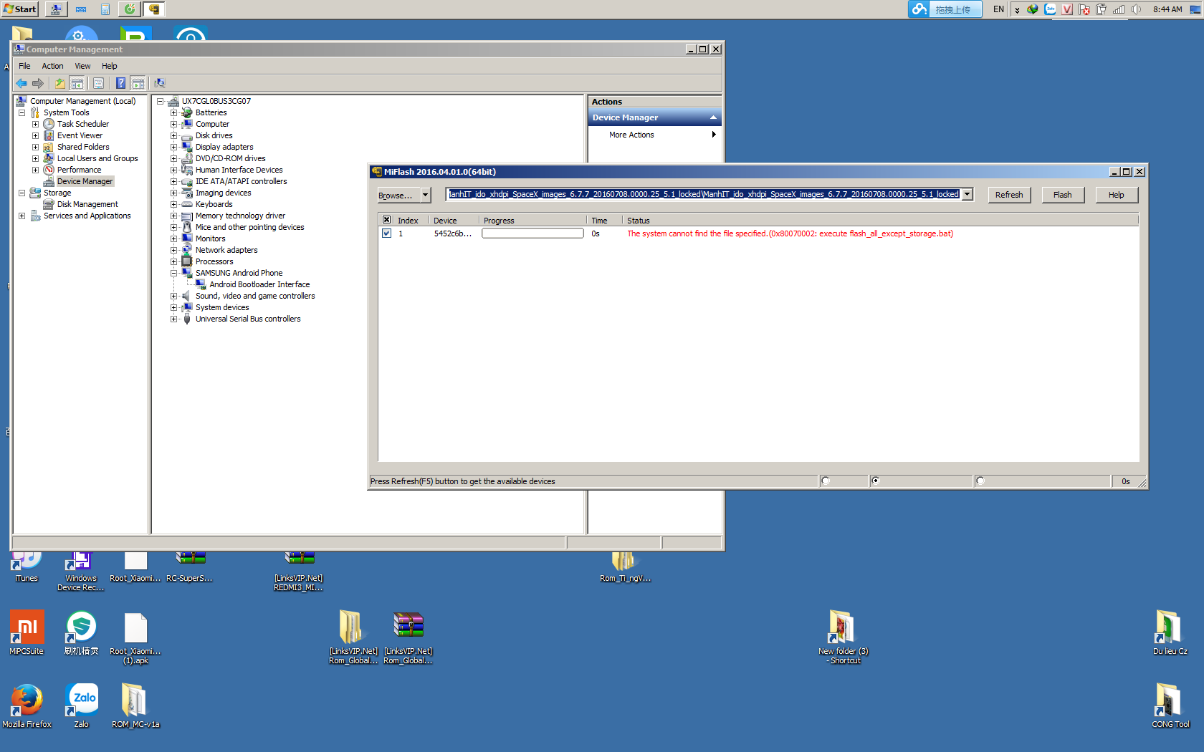The height and width of the screenshot is (752, 1204).
Task: Select the middle radio button in MiFlash status bar
Action: 875,481
